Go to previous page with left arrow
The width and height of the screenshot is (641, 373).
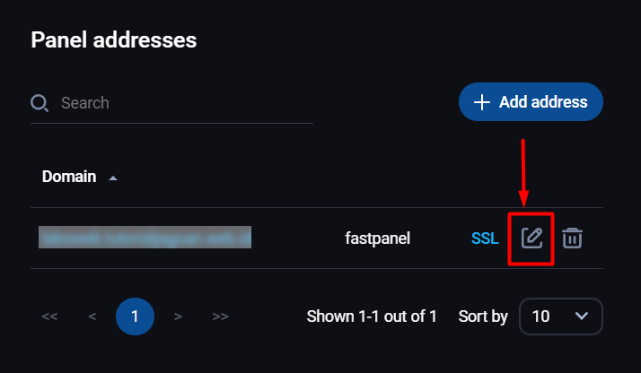pos(92,317)
